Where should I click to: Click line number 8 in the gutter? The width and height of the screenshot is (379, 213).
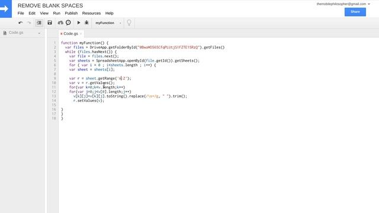click(x=55, y=74)
